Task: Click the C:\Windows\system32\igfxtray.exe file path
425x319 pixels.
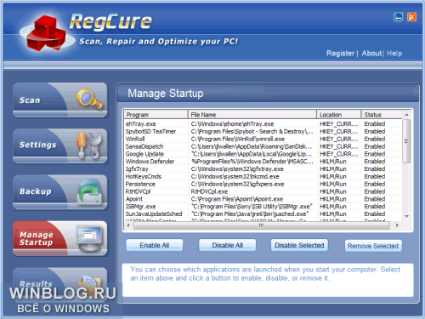Action: [x=237, y=169]
